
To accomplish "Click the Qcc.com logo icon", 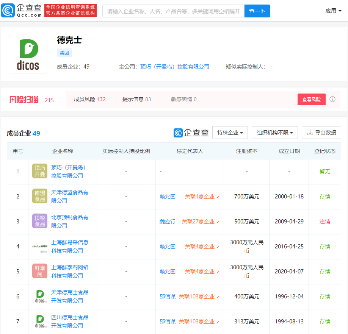I will point(8,11).
